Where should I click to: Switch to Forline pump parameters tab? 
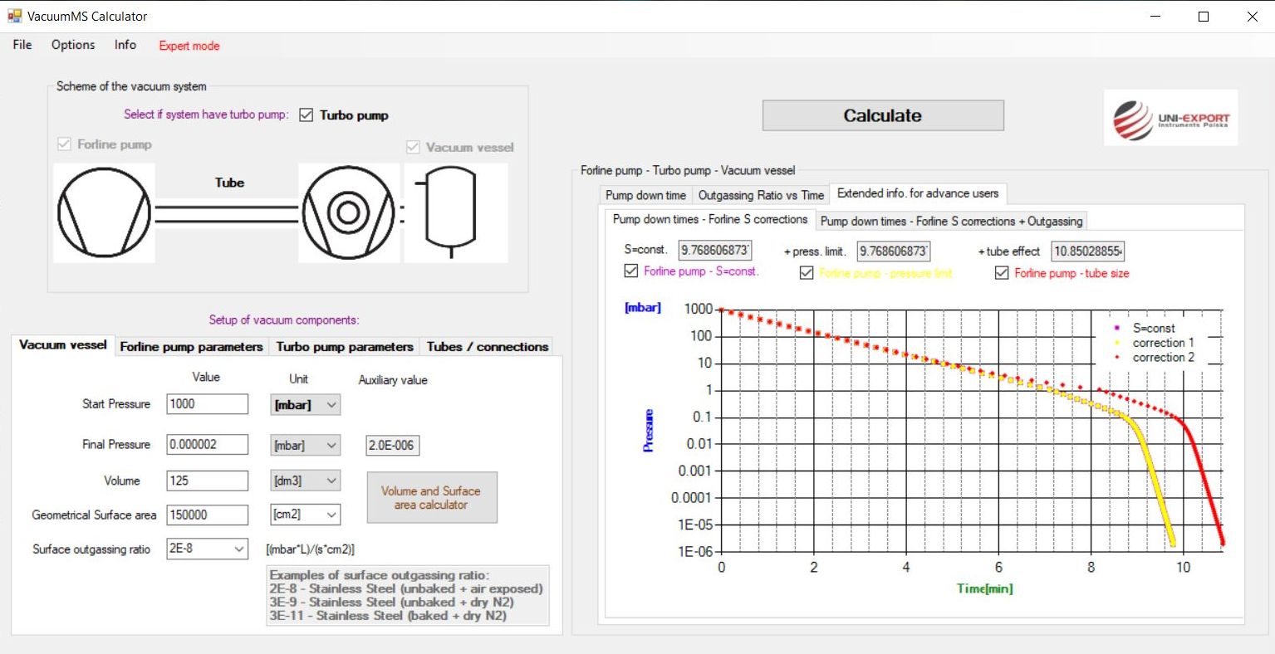click(x=191, y=347)
